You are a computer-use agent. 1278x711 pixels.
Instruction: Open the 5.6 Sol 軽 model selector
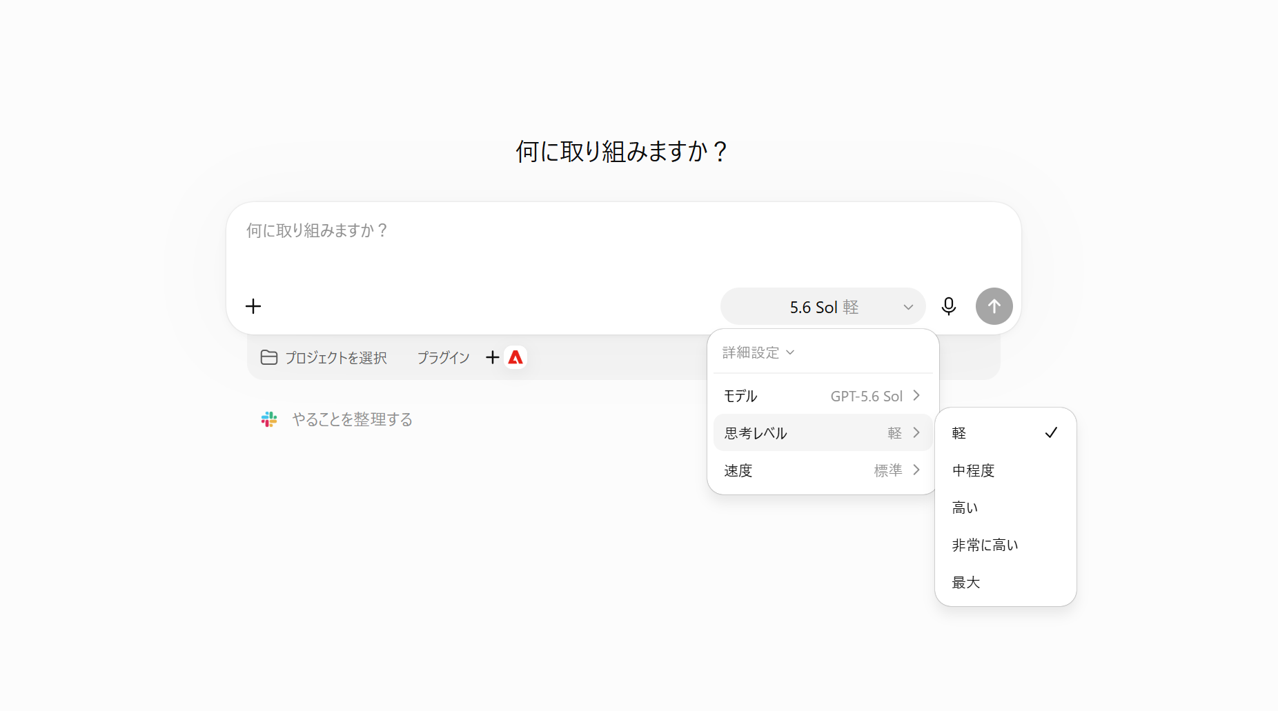pos(823,306)
